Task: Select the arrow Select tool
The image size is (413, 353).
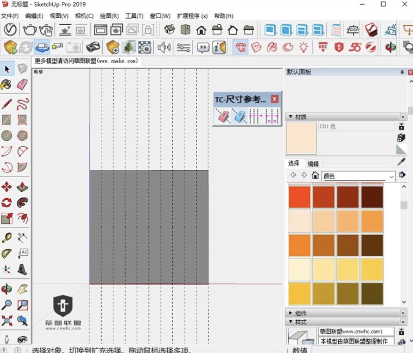Action: (7, 70)
